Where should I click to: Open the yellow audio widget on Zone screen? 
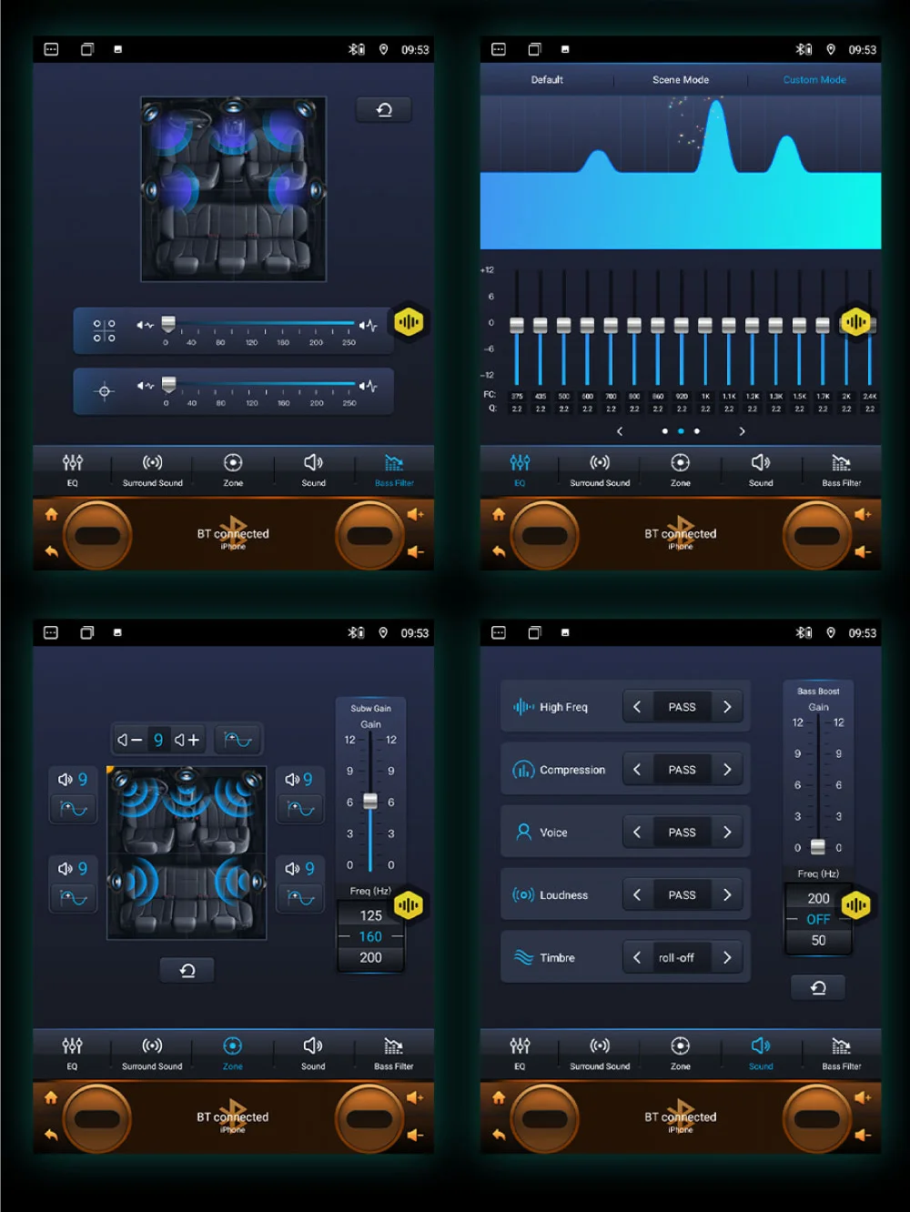click(x=408, y=905)
